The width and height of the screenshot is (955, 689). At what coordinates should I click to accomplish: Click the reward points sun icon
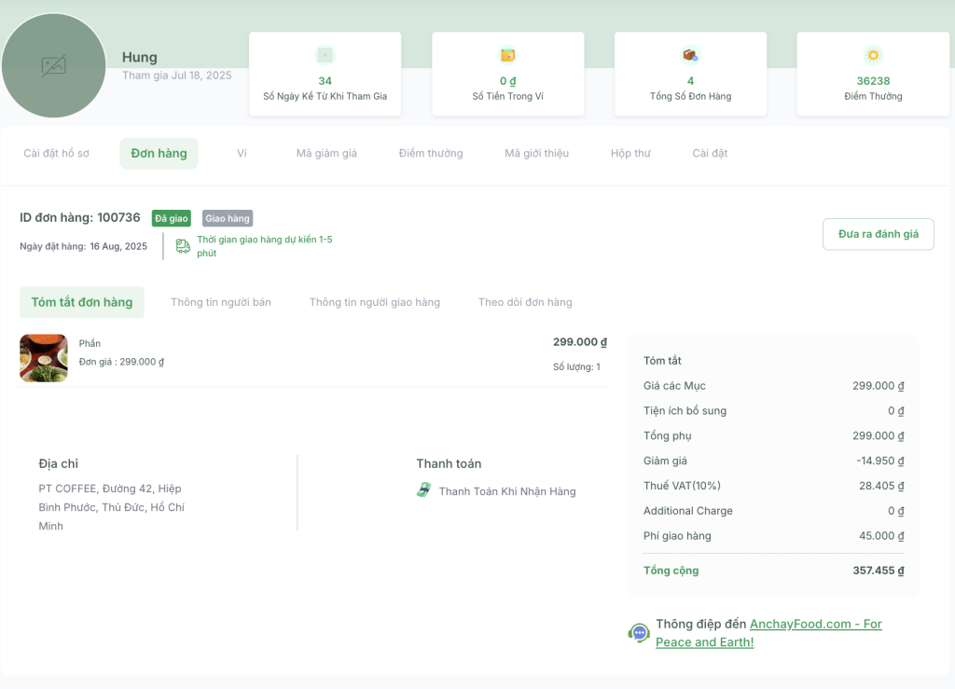point(873,55)
